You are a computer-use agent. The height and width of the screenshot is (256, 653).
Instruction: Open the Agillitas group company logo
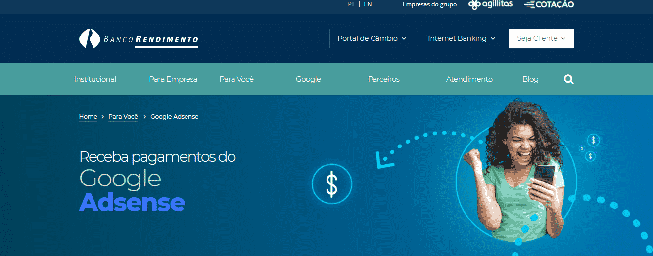pos(490,4)
